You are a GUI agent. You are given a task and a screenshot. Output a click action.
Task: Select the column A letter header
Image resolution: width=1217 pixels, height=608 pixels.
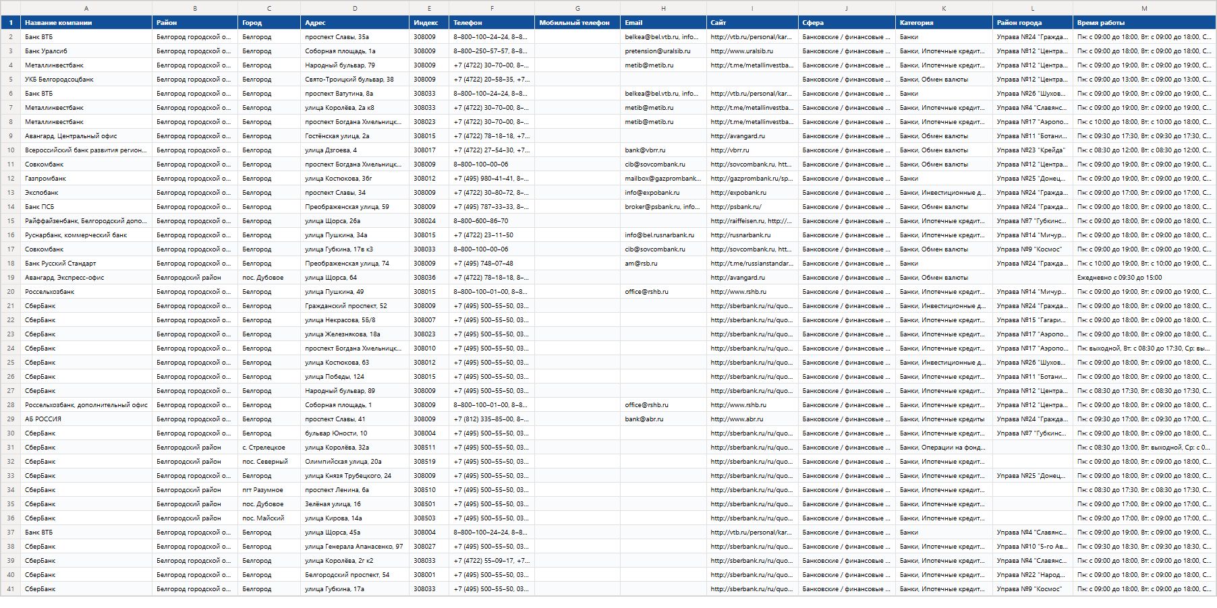[x=86, y=8]
